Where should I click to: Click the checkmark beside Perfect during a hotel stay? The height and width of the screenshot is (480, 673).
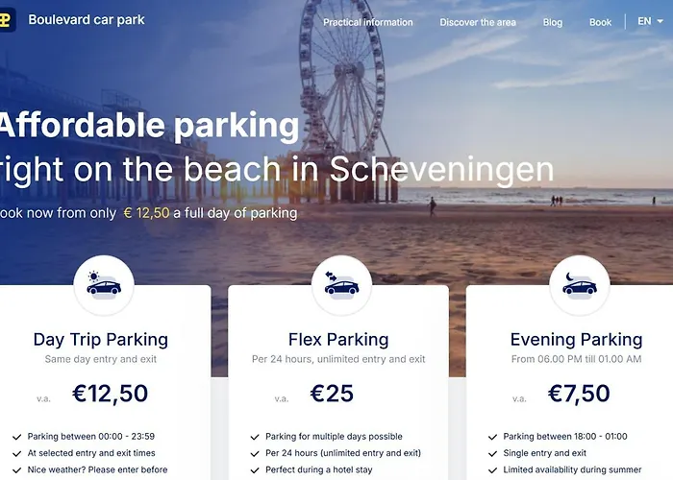click(255, 470)
